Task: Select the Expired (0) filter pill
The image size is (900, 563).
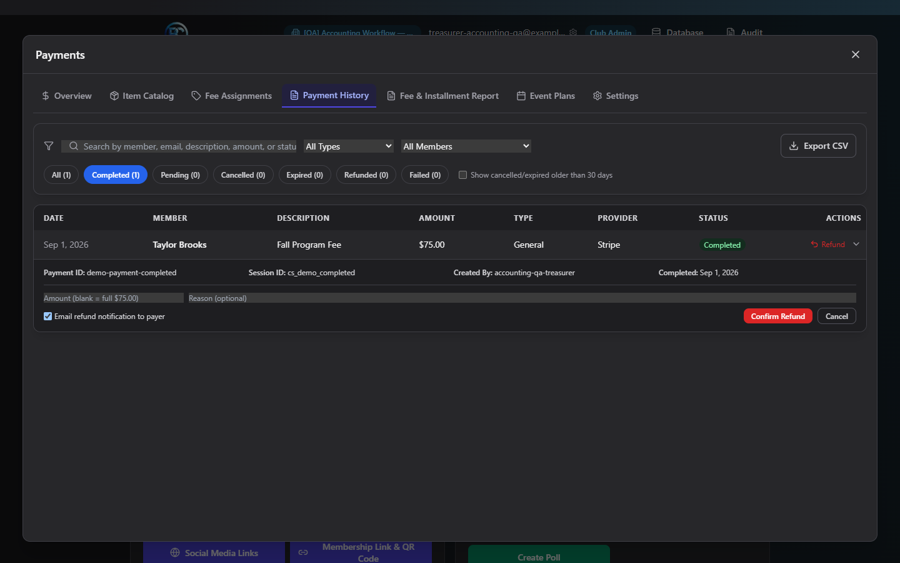Action: click(x=305, y=175)
